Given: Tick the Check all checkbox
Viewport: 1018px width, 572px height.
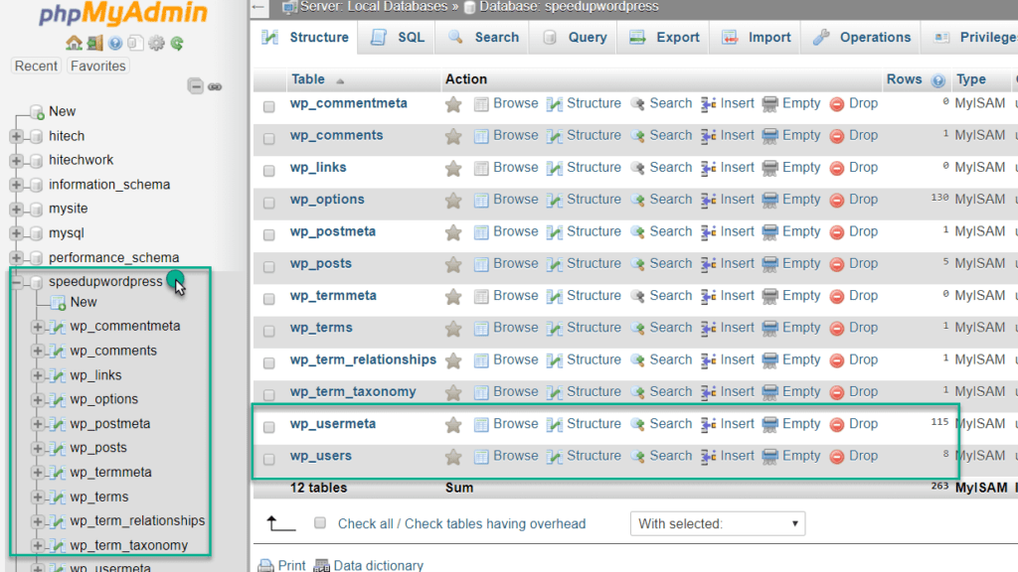Looking at the screenshot, I should [x=319, y=522].
